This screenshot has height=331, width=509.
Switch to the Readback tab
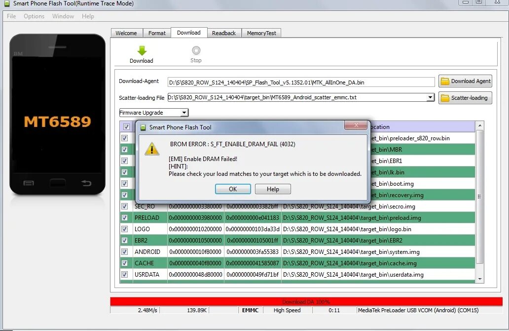pos(224,33)
